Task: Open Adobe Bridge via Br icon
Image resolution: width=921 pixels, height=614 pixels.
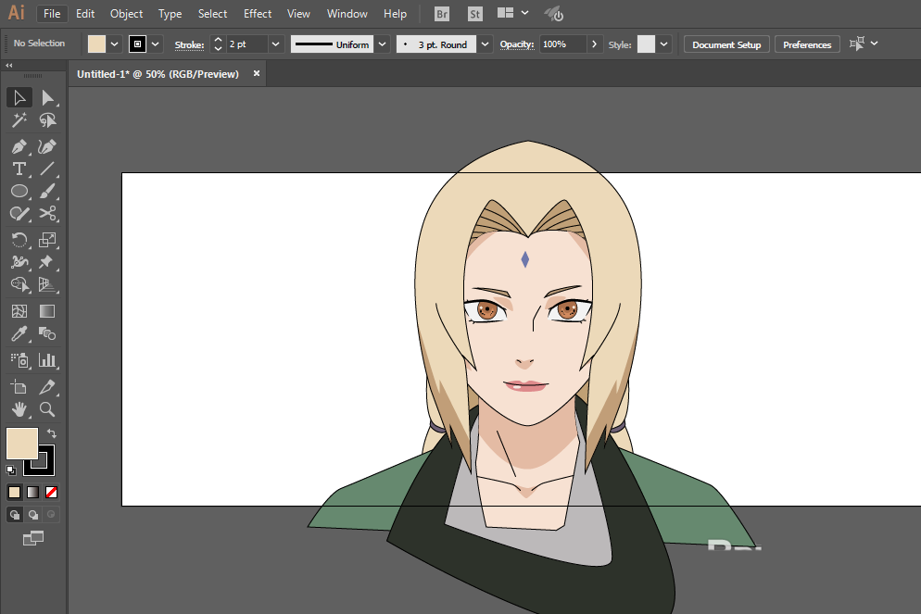Action: [x=442, y=14]
